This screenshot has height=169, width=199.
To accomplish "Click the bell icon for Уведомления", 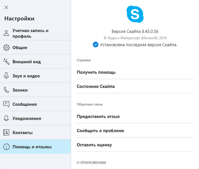I will click(6, 118).
